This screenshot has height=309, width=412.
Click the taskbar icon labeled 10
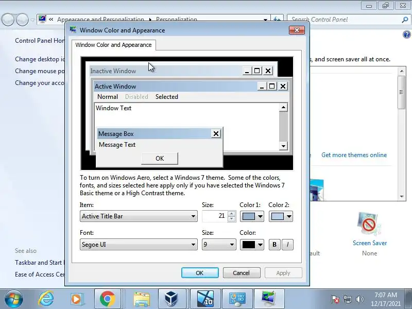point(205,299)
